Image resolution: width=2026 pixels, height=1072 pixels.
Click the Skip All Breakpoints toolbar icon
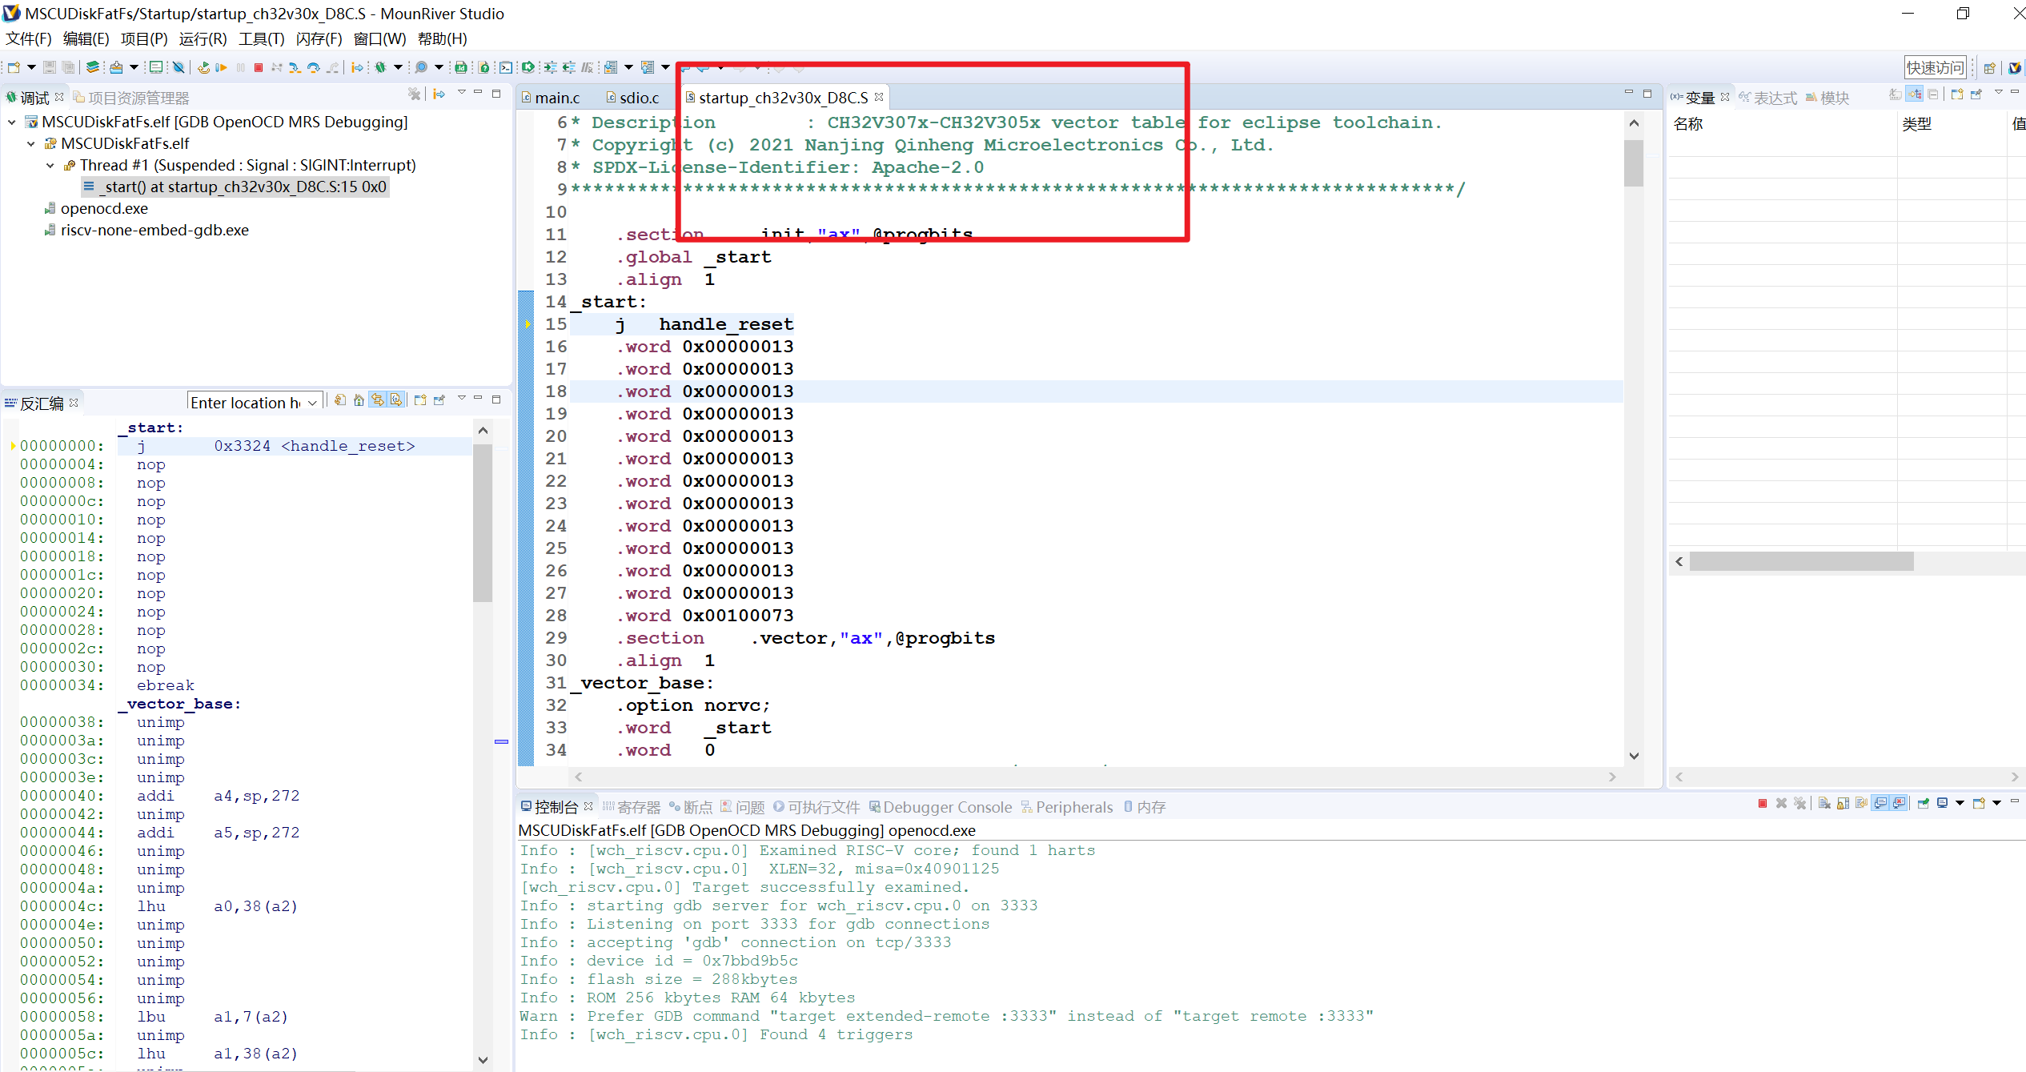tap(179, 67)
